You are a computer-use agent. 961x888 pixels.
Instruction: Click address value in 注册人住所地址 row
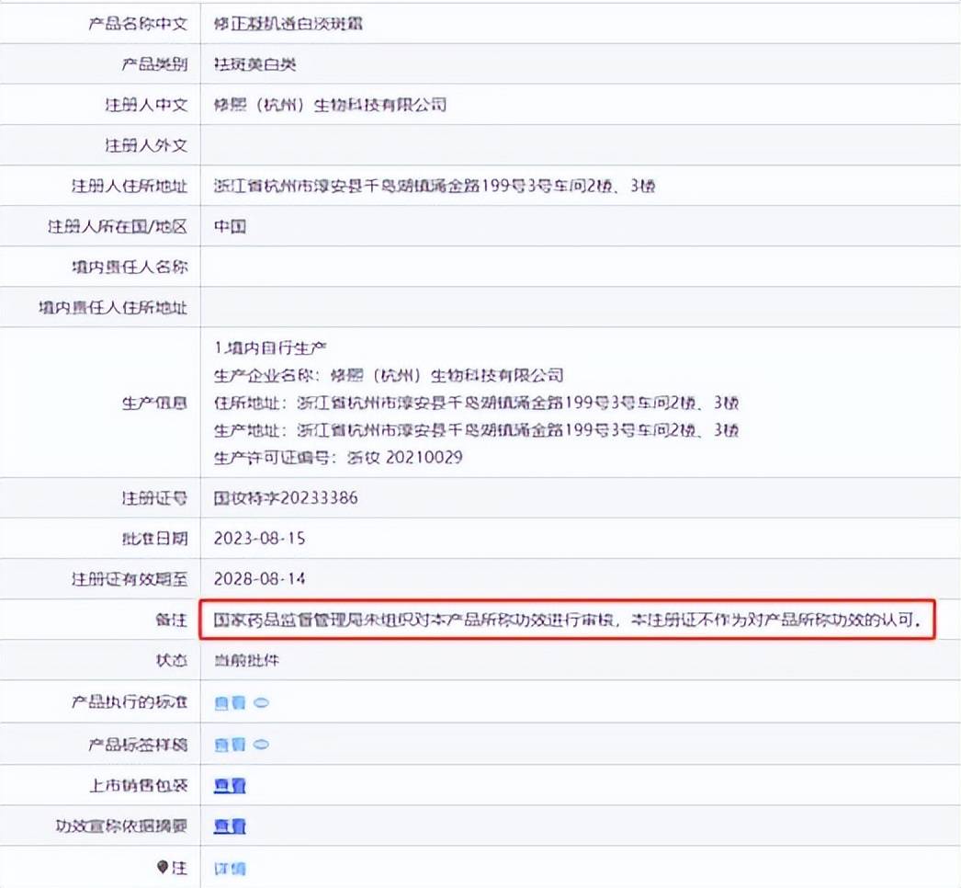tap(434, 187)
